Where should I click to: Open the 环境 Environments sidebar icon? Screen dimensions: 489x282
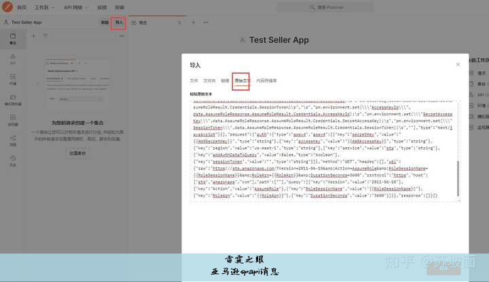tap(13, 79)
